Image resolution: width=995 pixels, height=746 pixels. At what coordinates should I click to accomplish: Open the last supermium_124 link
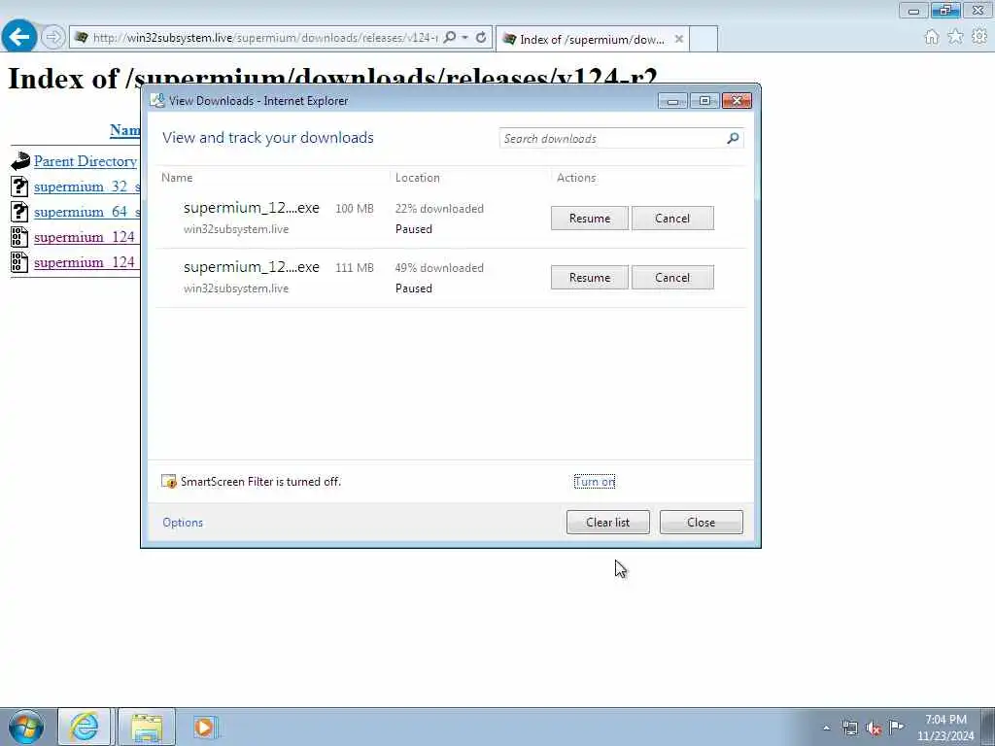(x=86, y=262)
